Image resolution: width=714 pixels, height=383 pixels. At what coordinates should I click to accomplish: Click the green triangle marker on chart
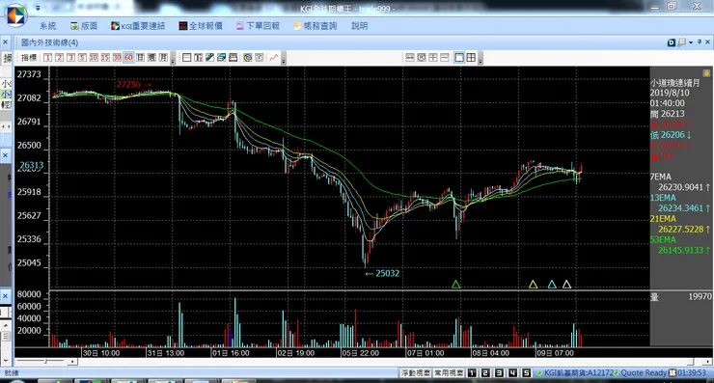[455, 285]
